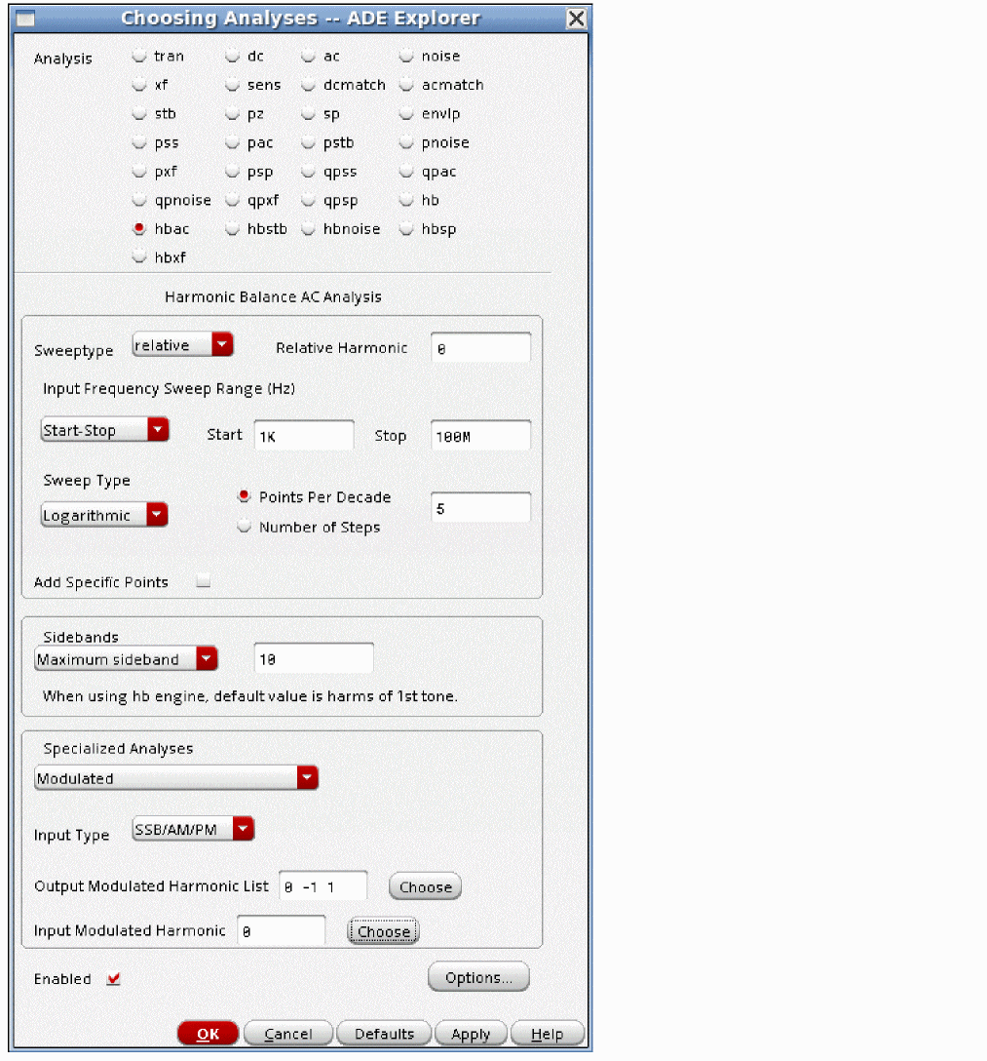Select qpsp analysis option
987x1061 pixels.
coord(308,200)
